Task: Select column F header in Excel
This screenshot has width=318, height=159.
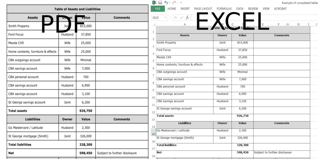Action: (279, 24)
